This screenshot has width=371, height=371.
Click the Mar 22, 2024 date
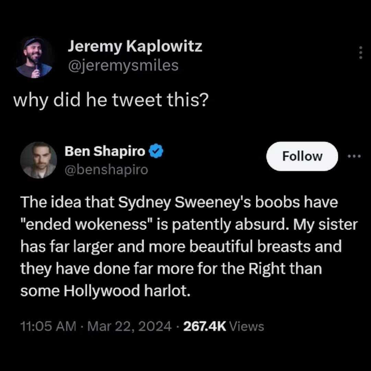(129, 326)
